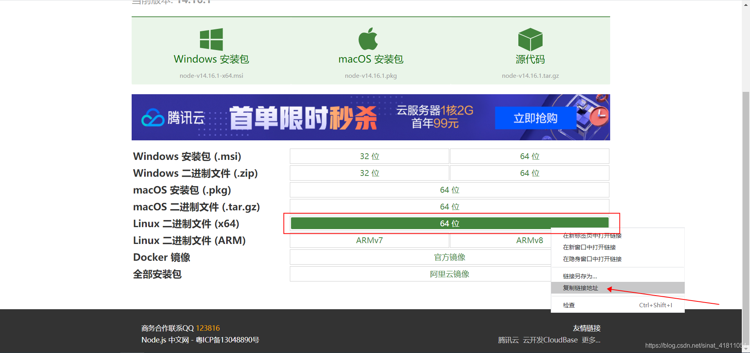Click macOS 二进制文件 (.tar.gz) row label
Screen dimensions: 750x353
tap(196, 207)
